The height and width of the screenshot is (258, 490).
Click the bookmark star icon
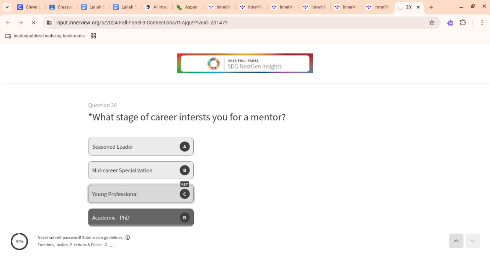coord(432,23)
